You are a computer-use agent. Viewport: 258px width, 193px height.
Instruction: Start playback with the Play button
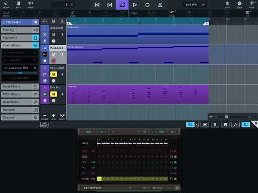135,5
